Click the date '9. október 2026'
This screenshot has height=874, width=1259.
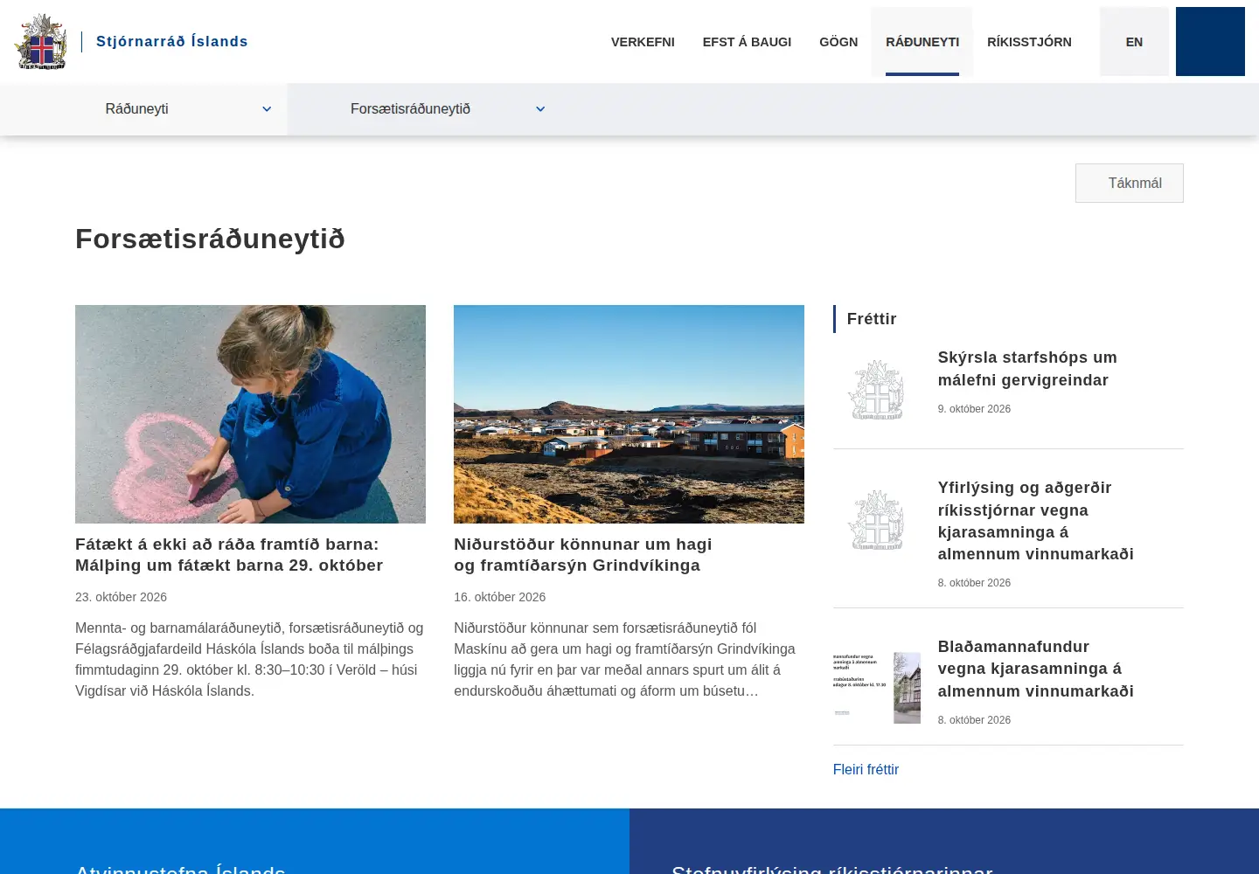coord(974,409)
